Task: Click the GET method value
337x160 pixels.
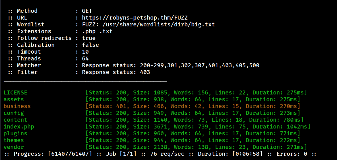Action: [87, 11]
